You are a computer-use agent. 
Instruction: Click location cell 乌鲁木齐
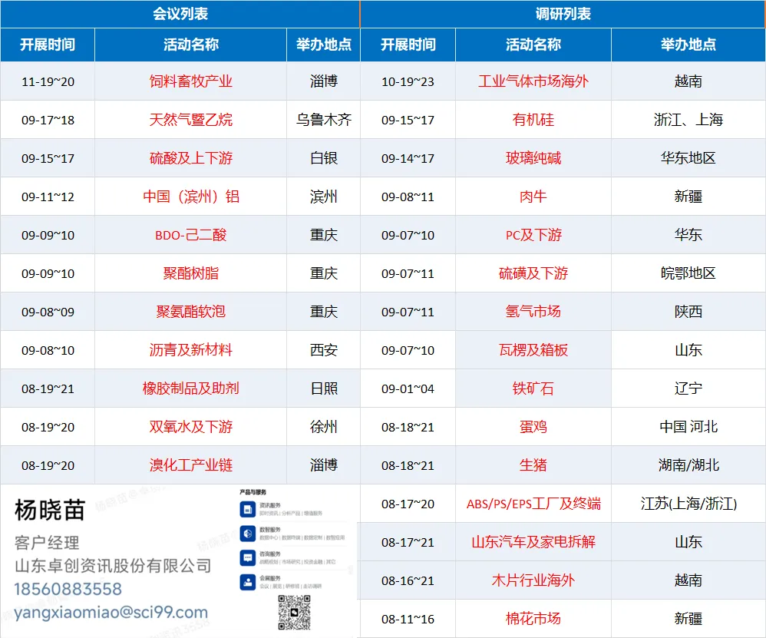(x=323, y=120)
